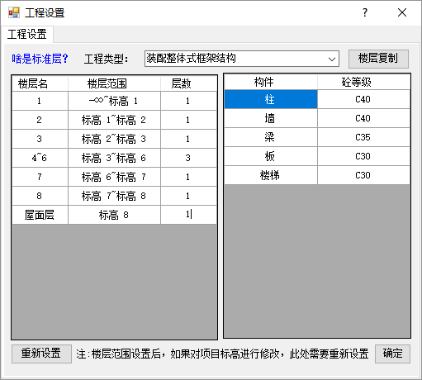Image resolution: width=422 pixels, height=380 pixels.
Task: Select floor name cell 2
Action: coord(40,120)
